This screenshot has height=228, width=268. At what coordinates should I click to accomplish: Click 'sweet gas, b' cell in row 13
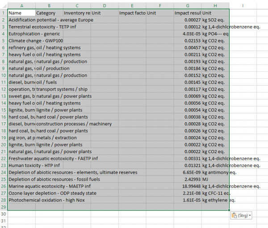(x=22, y=96)
